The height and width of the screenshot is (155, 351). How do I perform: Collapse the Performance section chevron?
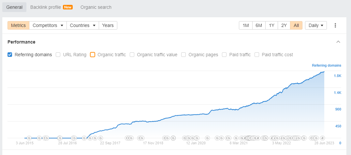338,42
